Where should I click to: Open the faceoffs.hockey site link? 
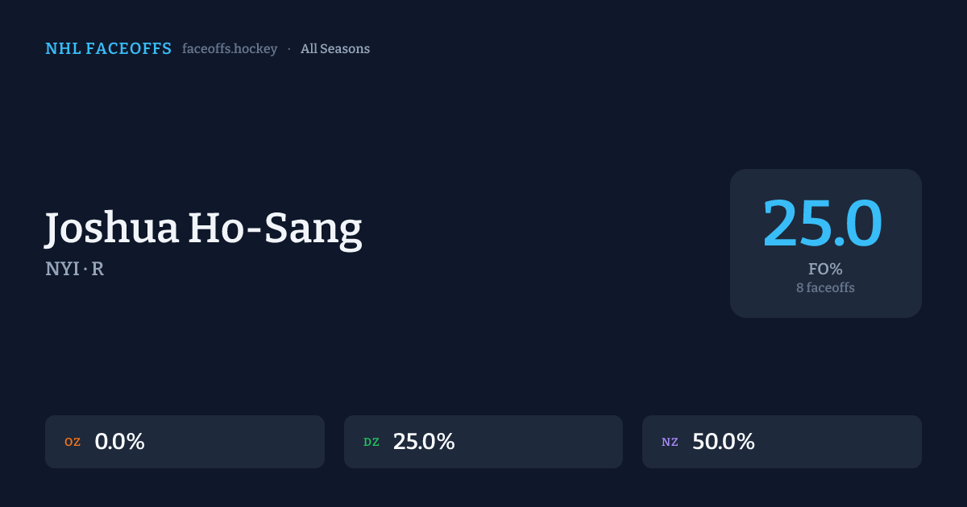click(x=230, y=49)
